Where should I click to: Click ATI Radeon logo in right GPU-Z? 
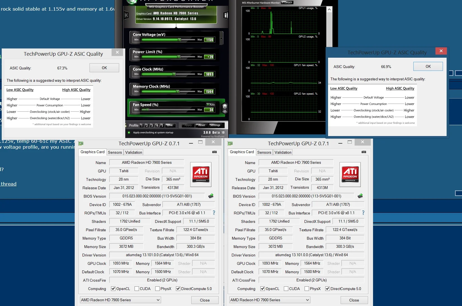tap(350, 174)
